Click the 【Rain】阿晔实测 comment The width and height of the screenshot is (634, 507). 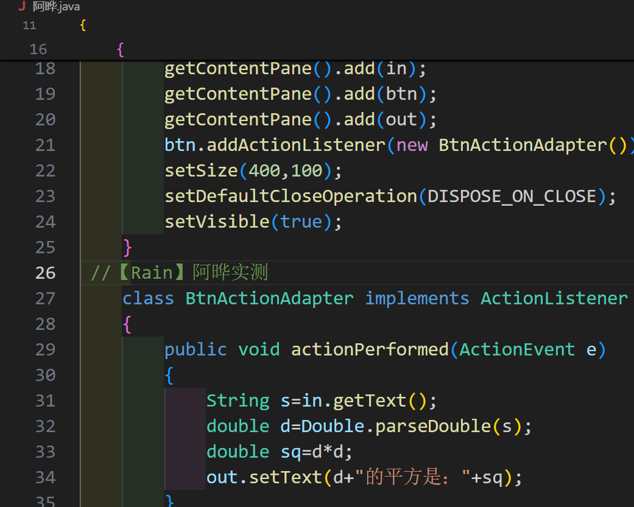[x=180, y=273]
